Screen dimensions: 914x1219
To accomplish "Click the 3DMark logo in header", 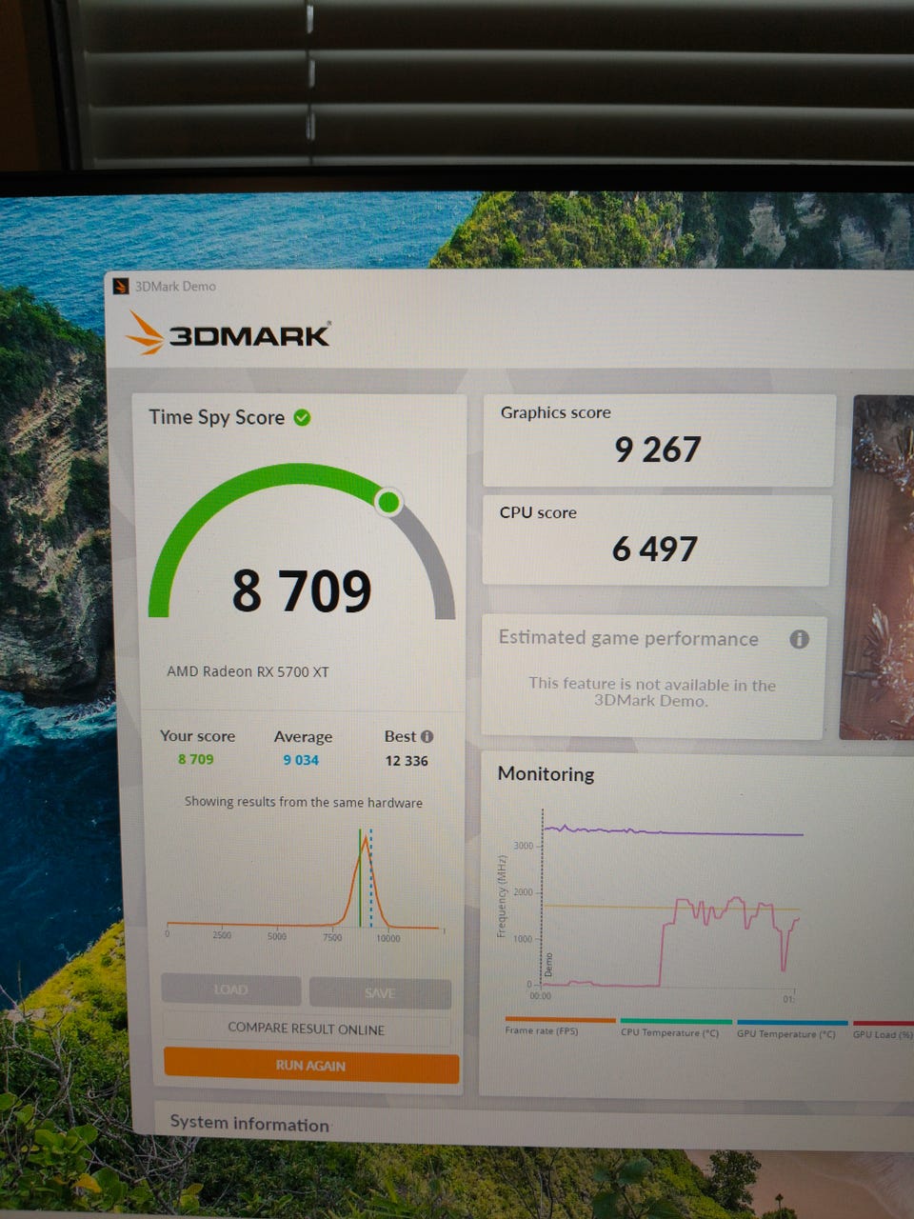I will [x=228, y=333].
